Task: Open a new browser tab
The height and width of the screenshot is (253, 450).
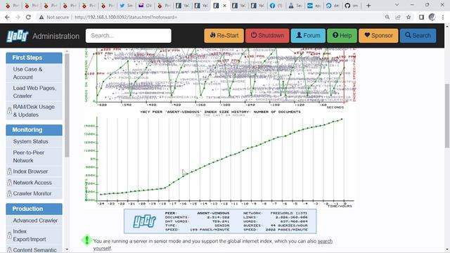Action: click(368, 6)
